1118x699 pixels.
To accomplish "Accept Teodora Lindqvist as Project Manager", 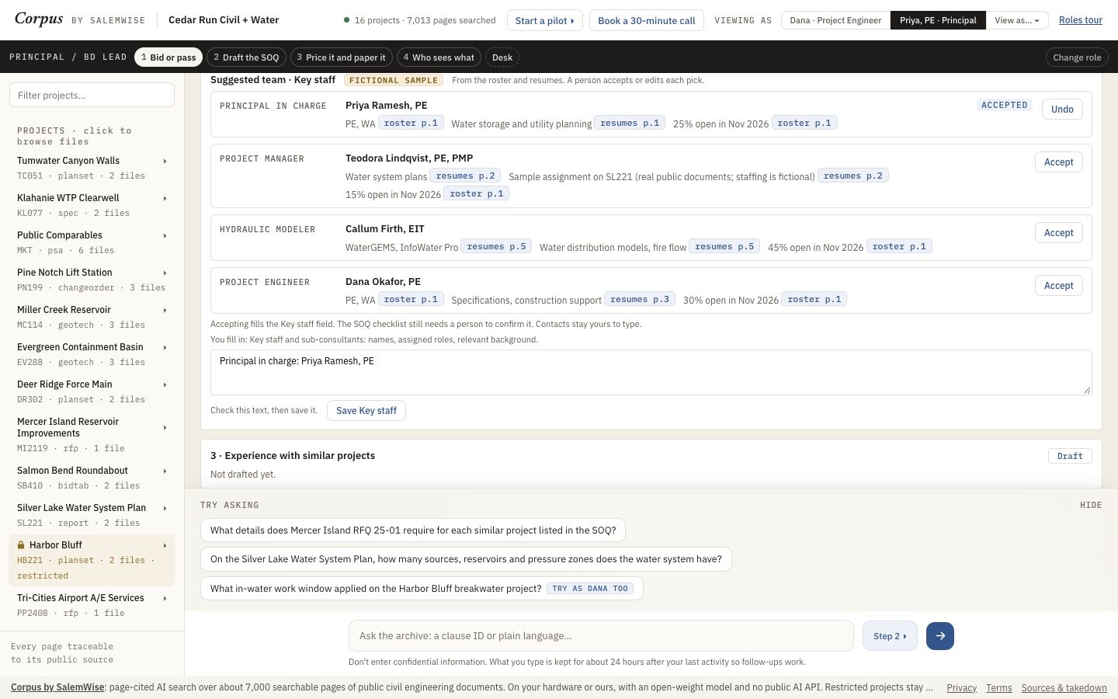I will (x=1059, y=162).
